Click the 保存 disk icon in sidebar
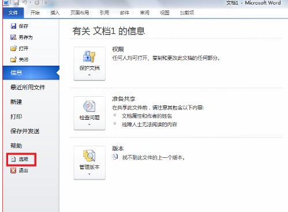 13,26
